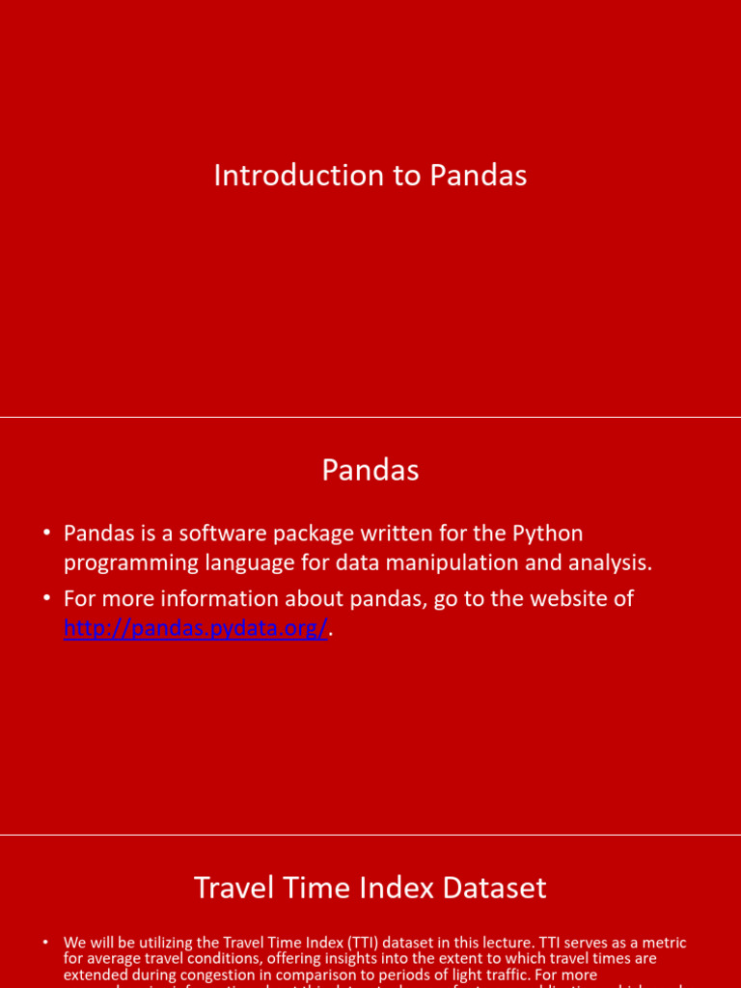The width and height of the screenshot is (741, 988).
Task: Select the "Pandas" heading on the second slide
Action: pyautogui.click(x=370, y=470)
